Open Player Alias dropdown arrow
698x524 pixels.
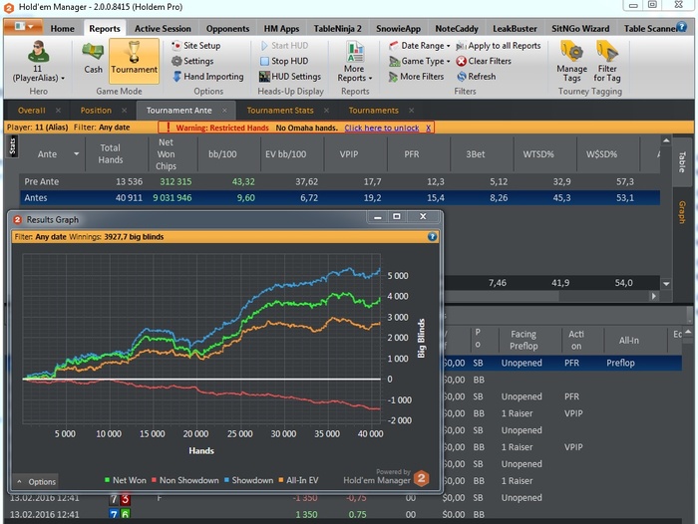tap(63, 79)
